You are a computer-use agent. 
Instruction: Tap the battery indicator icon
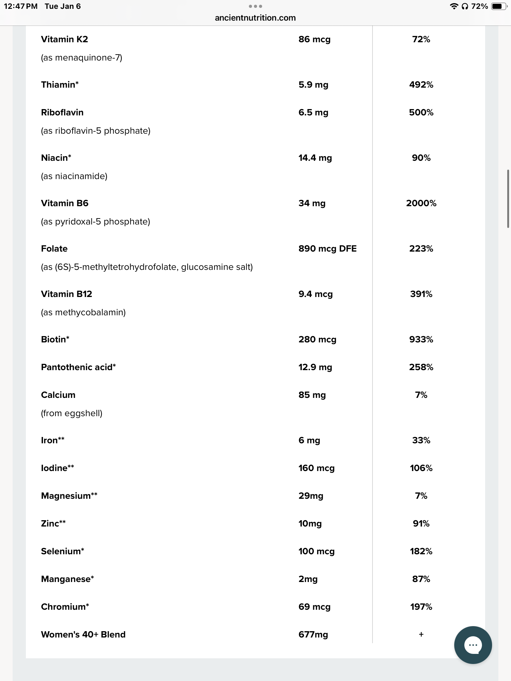pyautogui.click(x=499, y=6)
